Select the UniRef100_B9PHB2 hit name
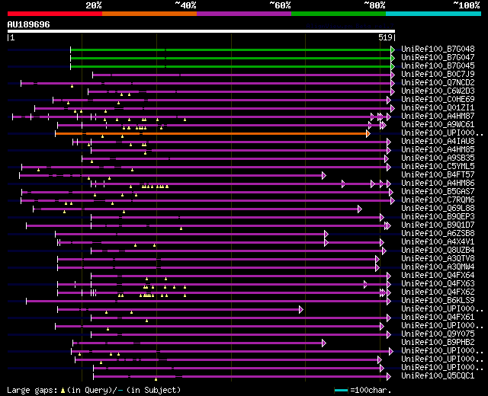This screenshot has height=396, width=488. [438, 343]
